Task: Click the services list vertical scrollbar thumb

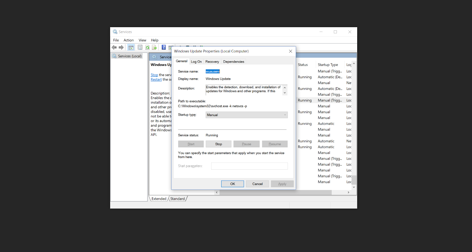Action: tap(354, 180)
